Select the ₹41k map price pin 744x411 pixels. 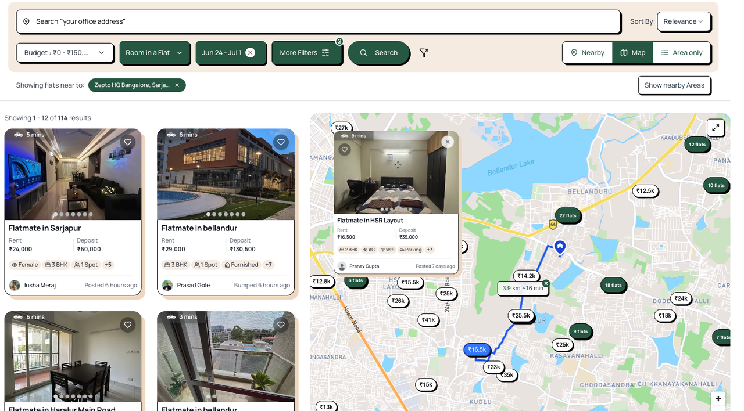pyautogui.click(x=428, y=320)
